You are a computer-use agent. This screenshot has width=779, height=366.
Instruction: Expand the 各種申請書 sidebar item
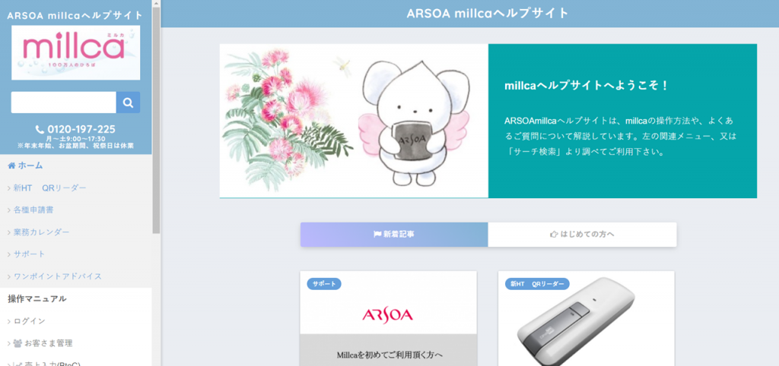[x=30, y=210]
